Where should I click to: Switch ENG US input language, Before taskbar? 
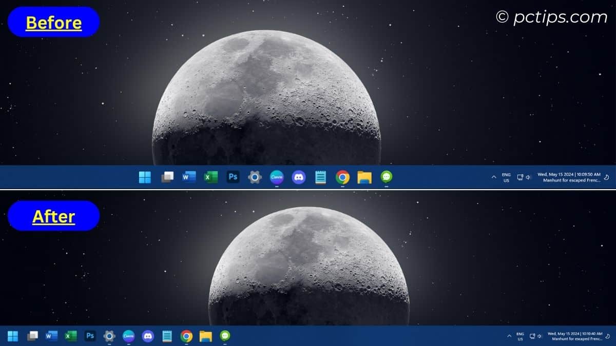click(x=506, y=177)
